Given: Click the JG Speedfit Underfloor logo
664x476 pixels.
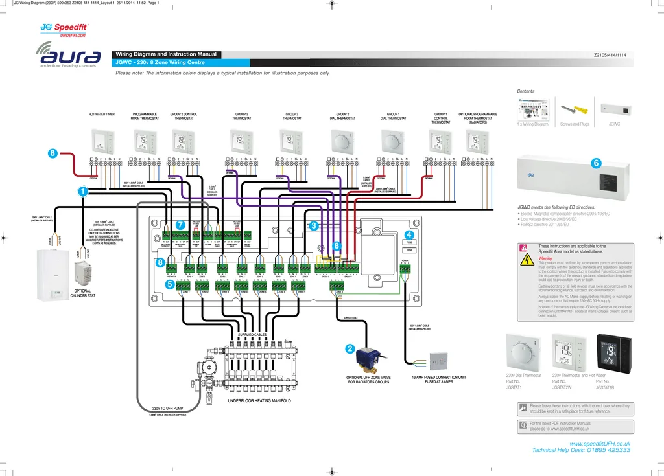Looking at the screenshot, I should pos(64,30).
